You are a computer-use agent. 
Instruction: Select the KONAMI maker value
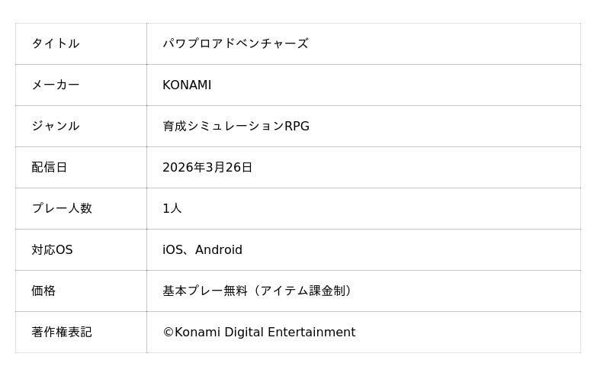coord(187,85)
